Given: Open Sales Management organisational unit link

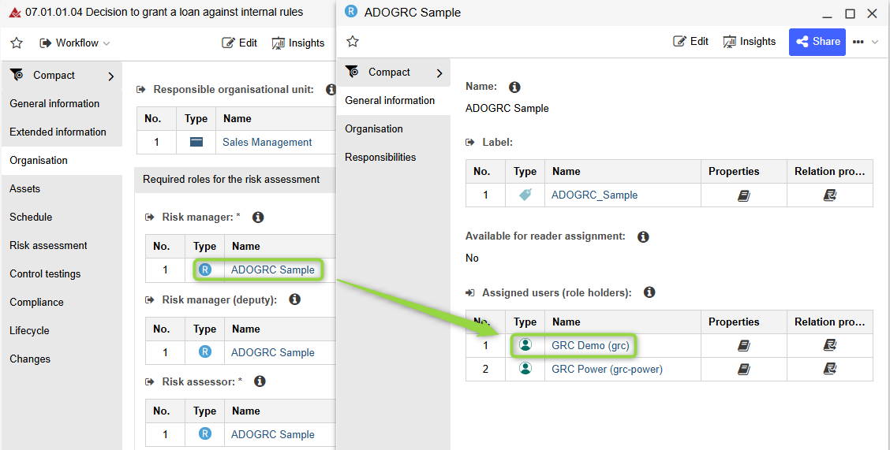Looking at the screenshot, I should [267, 142].
